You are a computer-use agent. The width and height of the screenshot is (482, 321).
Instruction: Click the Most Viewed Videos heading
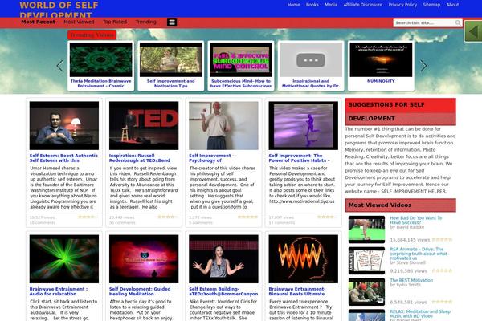click(400, 205)
